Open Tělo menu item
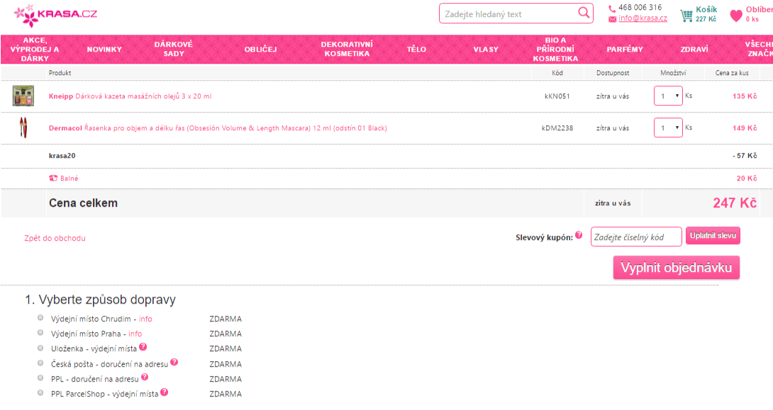773x410 pixels. (416, 50)
